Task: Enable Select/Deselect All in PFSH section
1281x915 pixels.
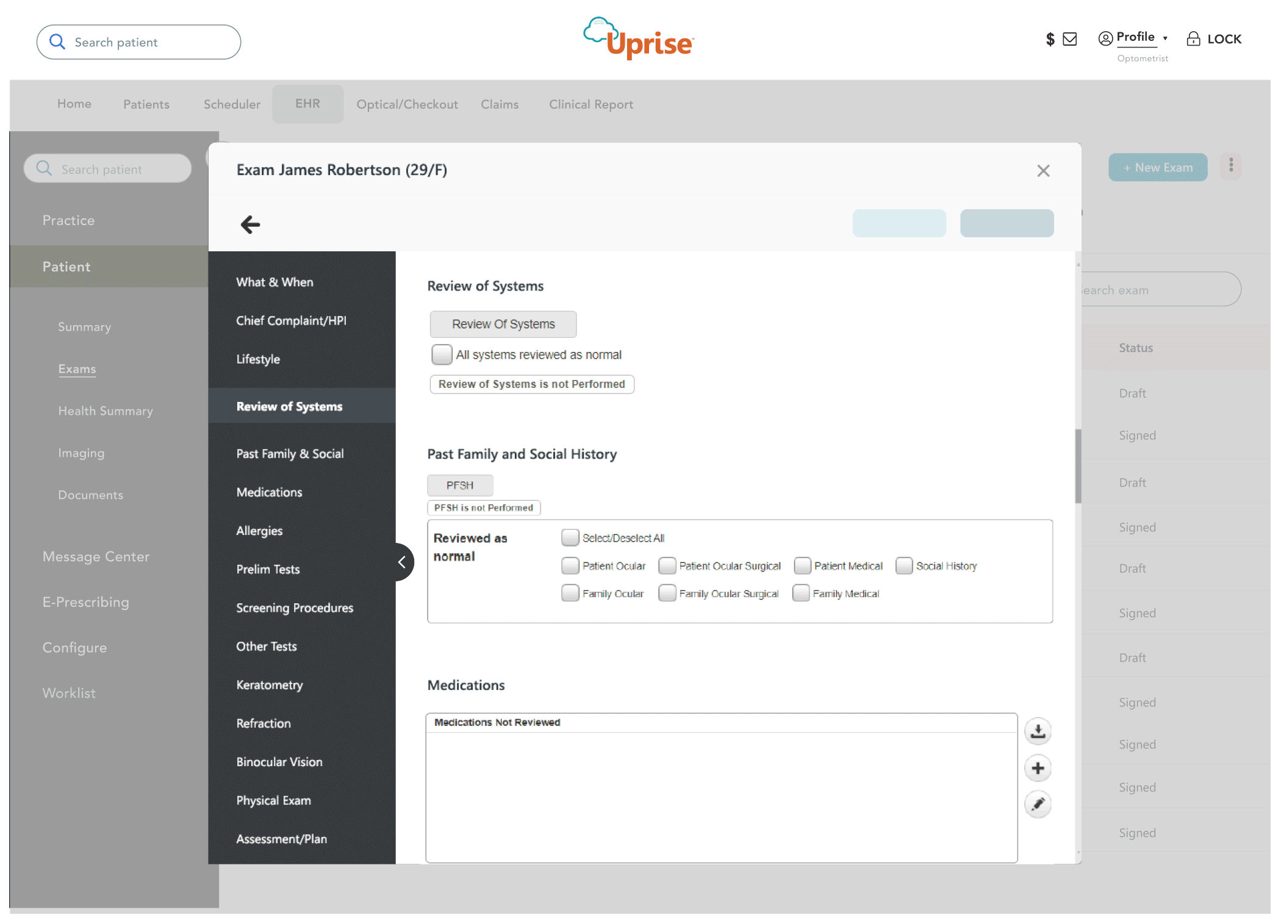Action: pos(570,537)
